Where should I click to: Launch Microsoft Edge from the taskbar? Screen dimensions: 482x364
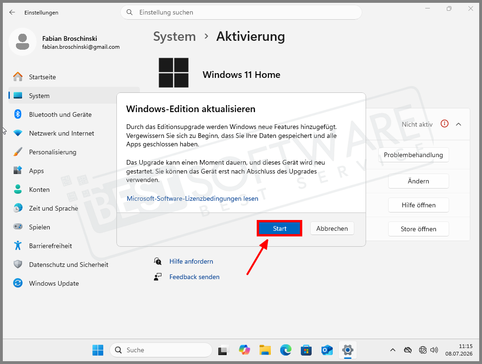pyautogui.click(x=285, y=350)
